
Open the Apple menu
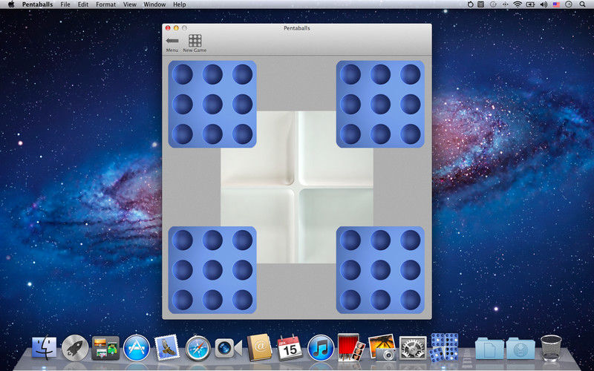click(11, 4)
